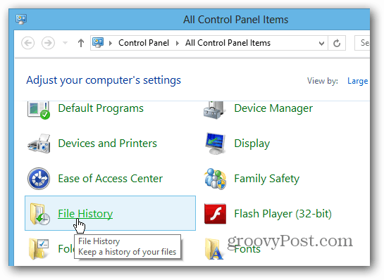Click the All Control Panel Items breadcrumb
Viewport: 384px width, 280px height.
pos(228,43)
